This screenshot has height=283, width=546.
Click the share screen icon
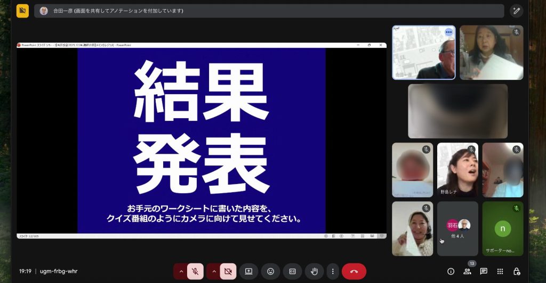point(248,271)
